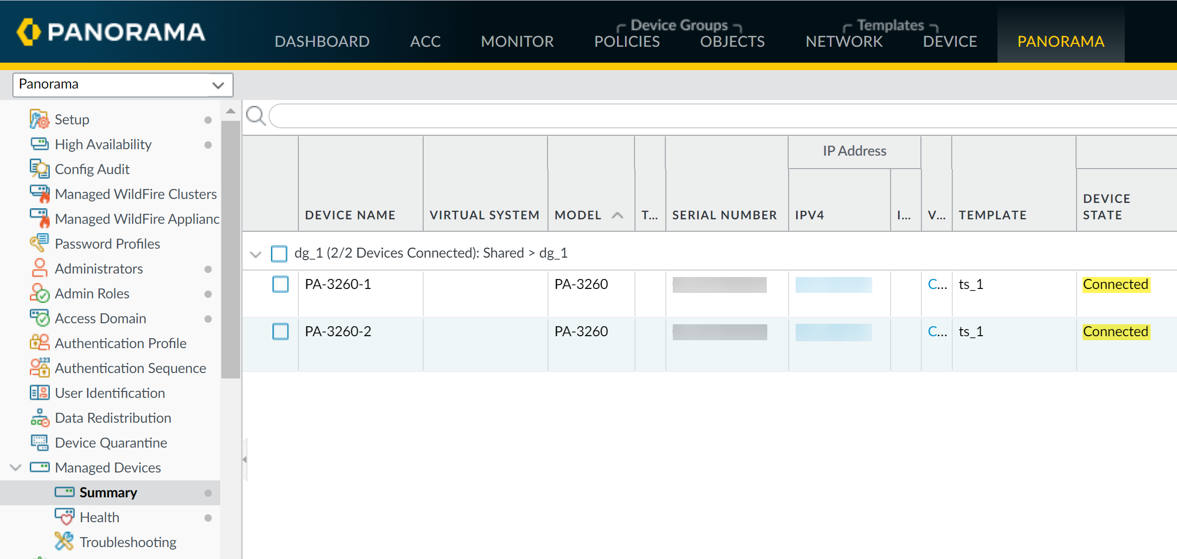Check the box for device PA-3260-1
The image size is (1177, 559).
(x=280, y=284)
